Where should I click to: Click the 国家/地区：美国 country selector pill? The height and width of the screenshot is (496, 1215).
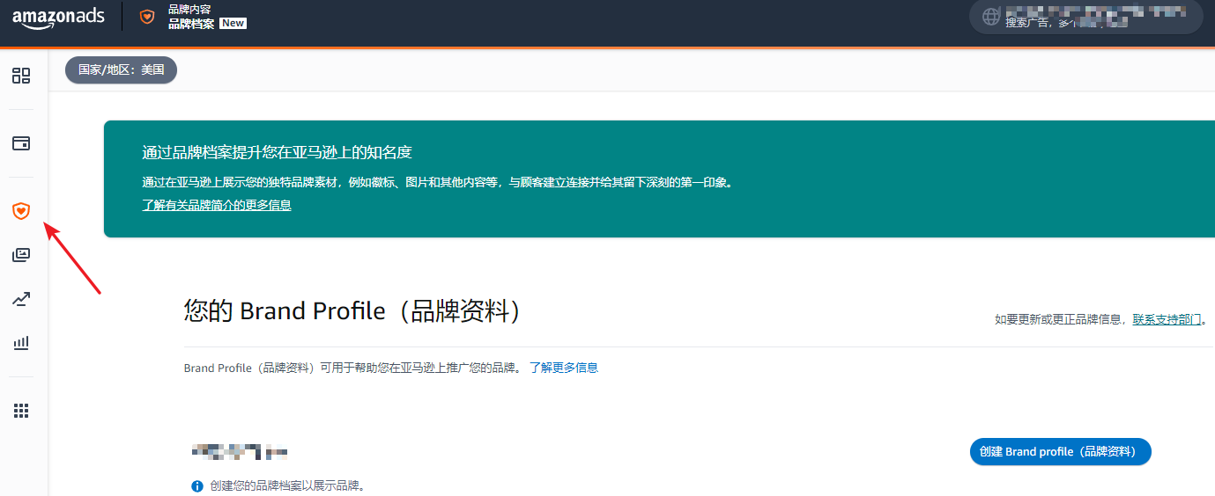(x=122, y=69)
